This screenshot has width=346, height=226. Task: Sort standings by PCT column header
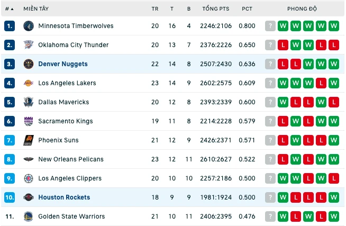pos(247,9)
